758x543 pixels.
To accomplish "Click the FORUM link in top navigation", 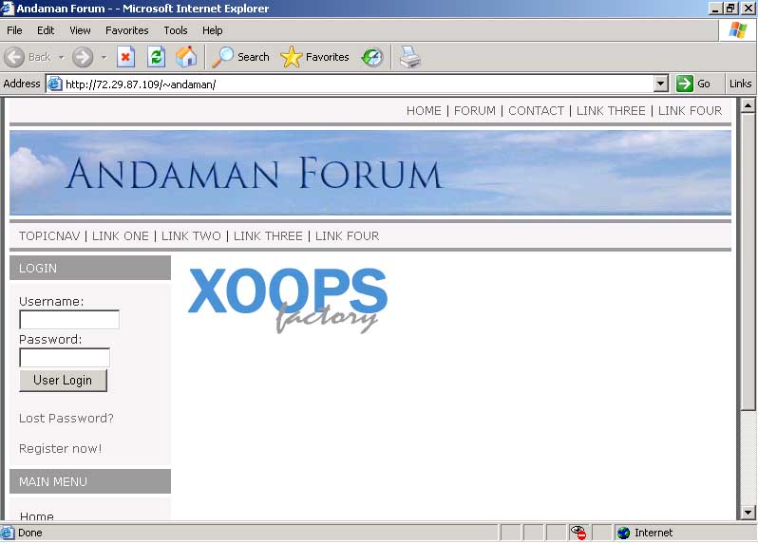I will point(475,111).
